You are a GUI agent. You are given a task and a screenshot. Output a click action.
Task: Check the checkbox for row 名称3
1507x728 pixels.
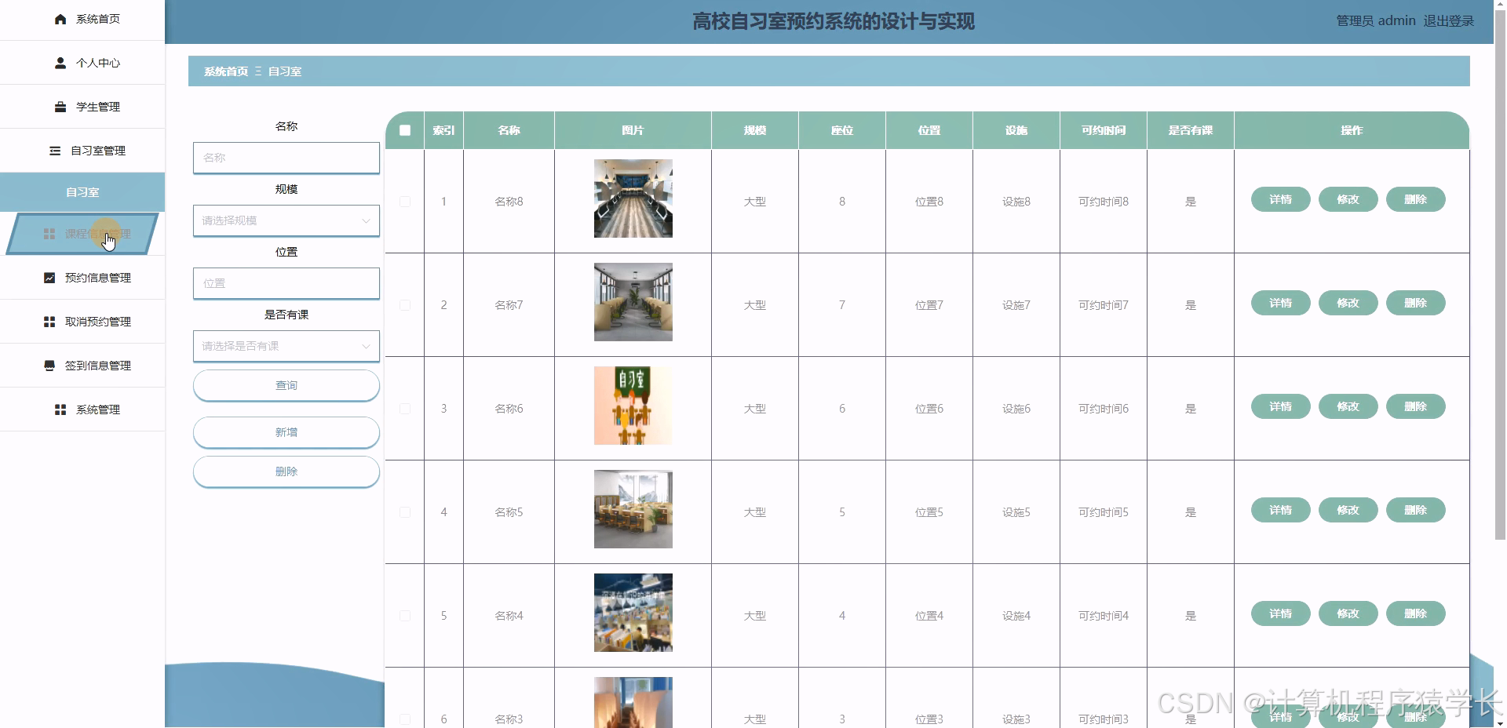click(405, 719)
